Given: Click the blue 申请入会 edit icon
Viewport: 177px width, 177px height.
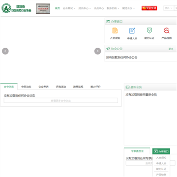Looking at the screenshot, I should point(132,30).
